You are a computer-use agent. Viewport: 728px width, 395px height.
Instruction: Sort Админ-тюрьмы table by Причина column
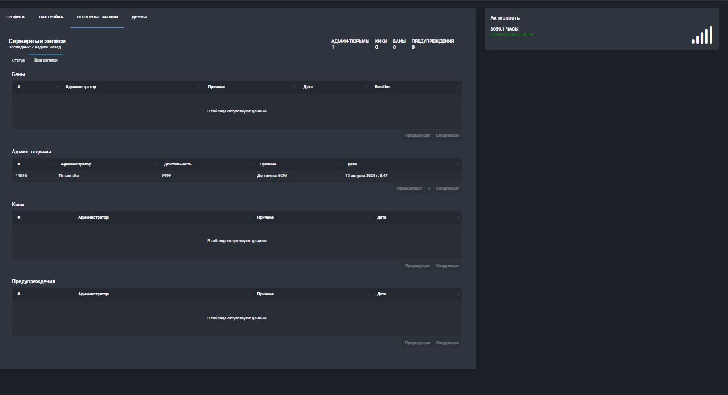click(x=297, y=164)
